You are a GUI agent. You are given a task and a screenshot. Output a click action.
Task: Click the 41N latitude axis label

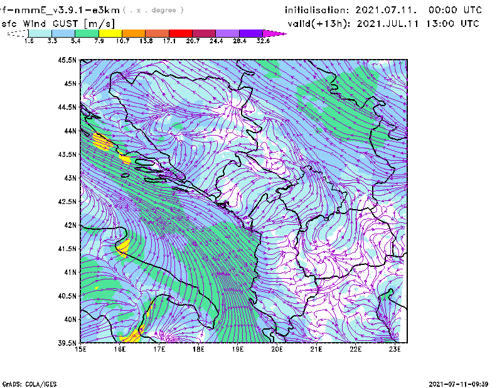tap(70, 272)
